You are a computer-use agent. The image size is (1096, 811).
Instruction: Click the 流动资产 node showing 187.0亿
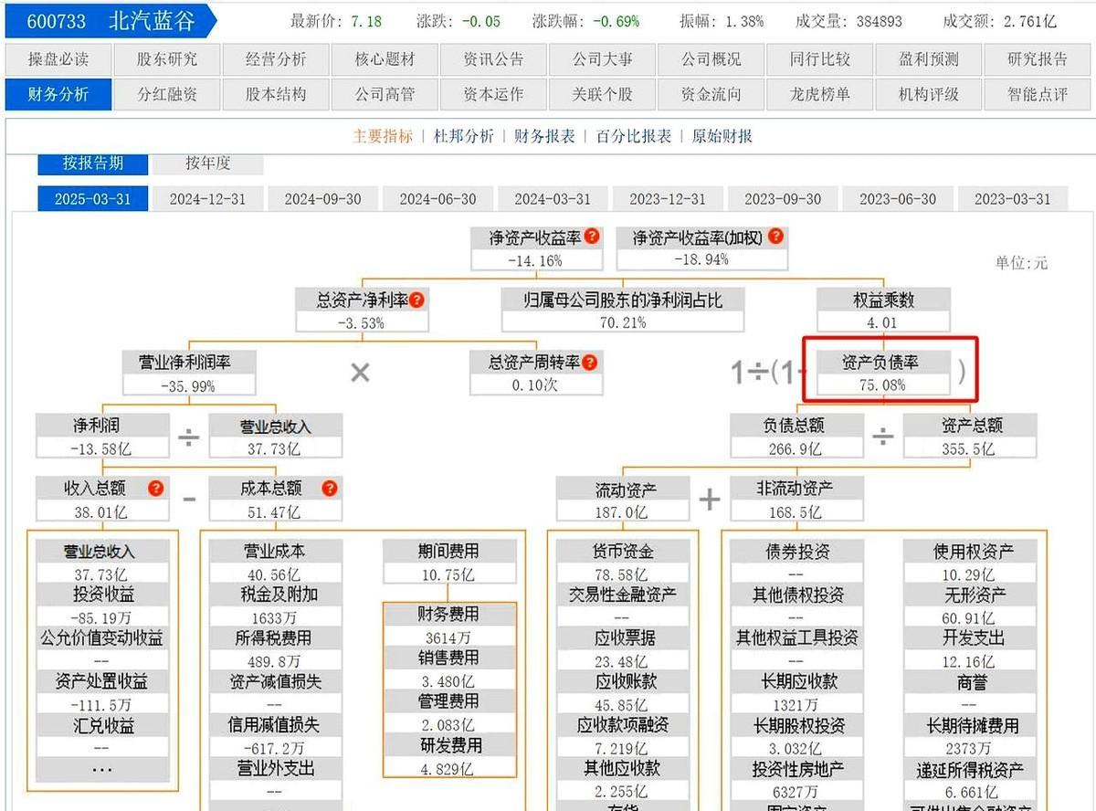pyautogui.click(x=624, y=500)
